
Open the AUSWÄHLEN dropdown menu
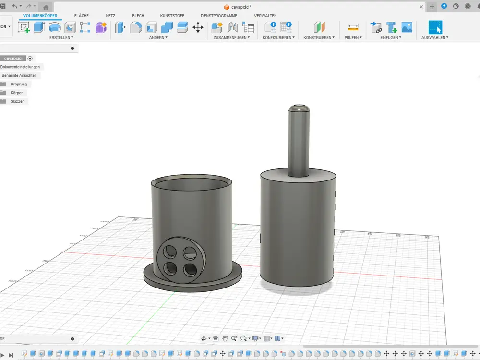point(435,37)
